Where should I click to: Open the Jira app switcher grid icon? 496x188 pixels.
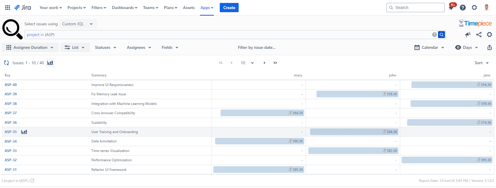point(8,8)
